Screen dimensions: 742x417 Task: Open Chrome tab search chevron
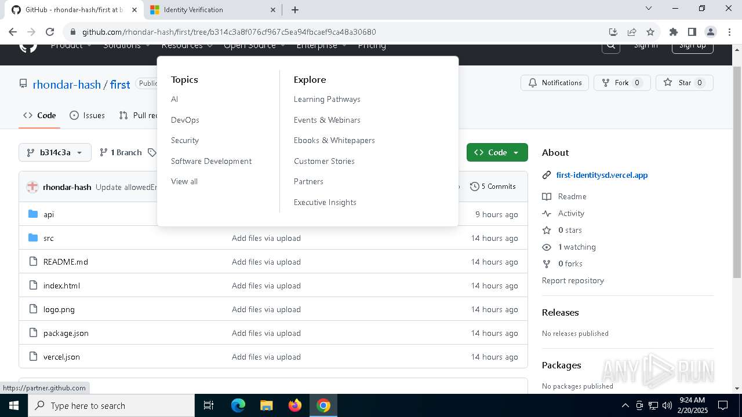pyautogui.click(x=649, y=9)
